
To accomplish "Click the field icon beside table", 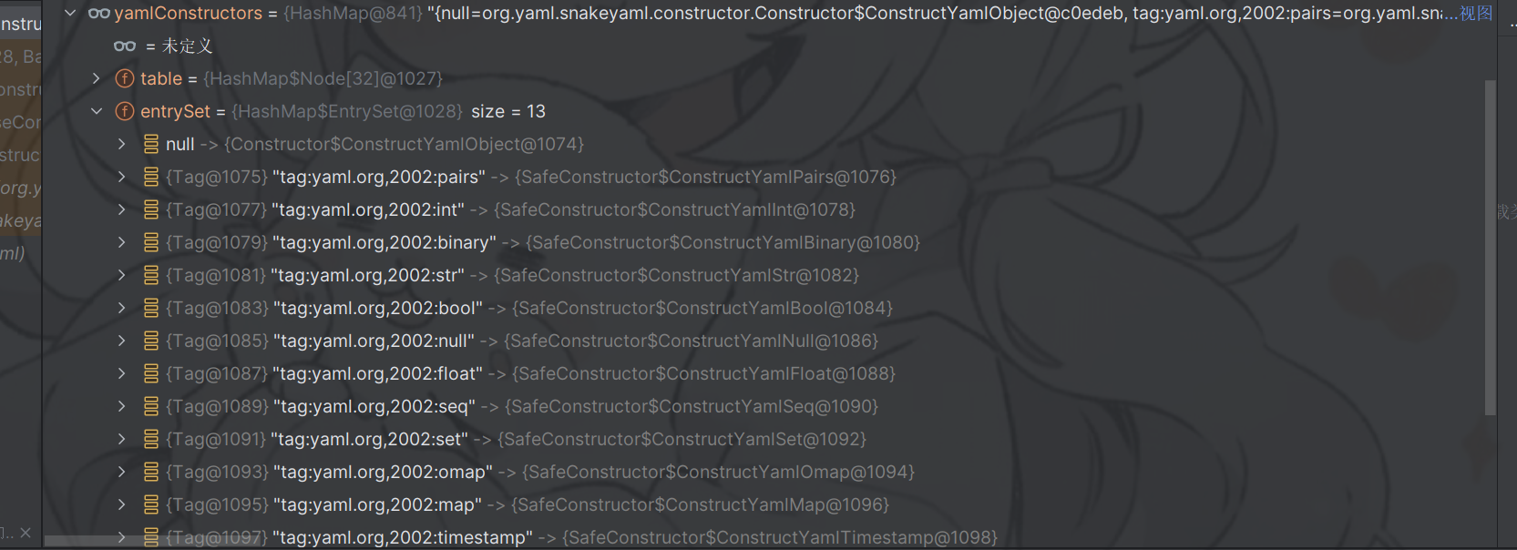I will click(x=125, y=79).
